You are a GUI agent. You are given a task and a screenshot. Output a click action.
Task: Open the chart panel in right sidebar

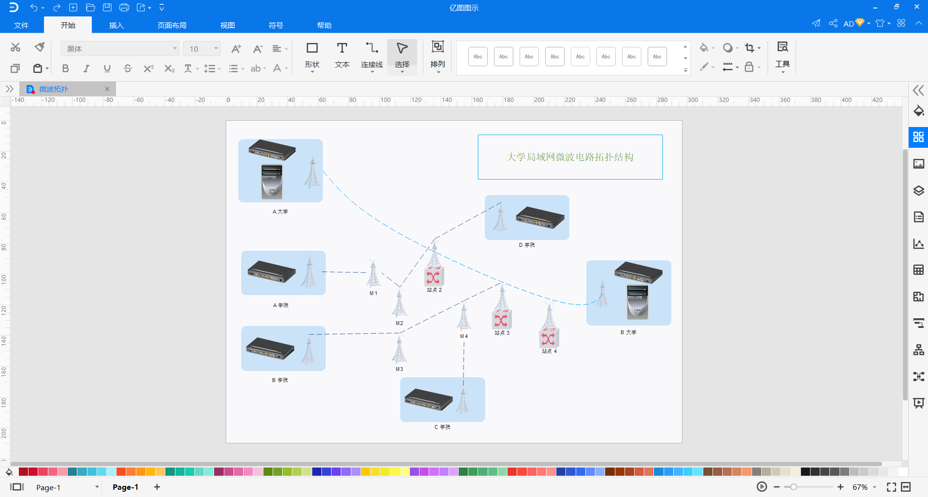pyautogui.click(x=918, y=243)
